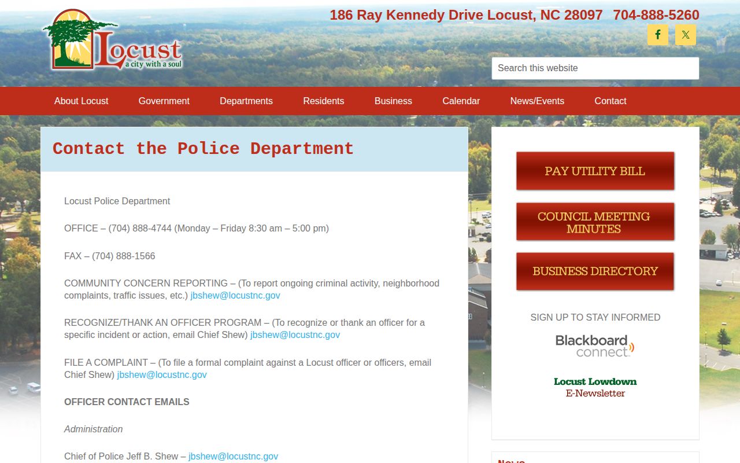The image size is (740, 463).
Task: Click the Administration subheading
Action: (94, 429)
